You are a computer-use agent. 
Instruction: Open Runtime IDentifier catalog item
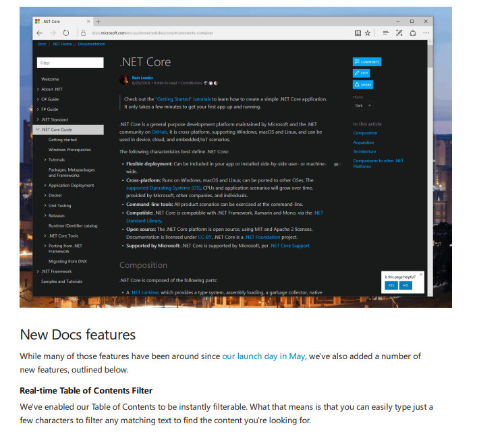pyautogui.click(x=73, y=226)
